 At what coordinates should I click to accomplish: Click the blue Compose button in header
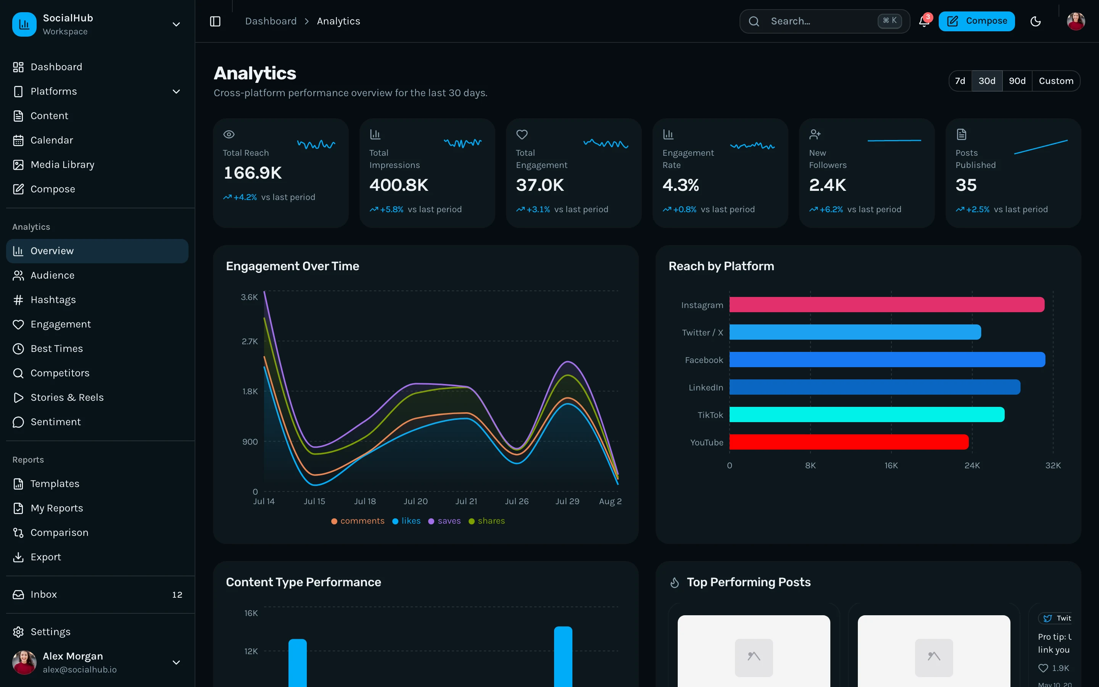[977, 21]
